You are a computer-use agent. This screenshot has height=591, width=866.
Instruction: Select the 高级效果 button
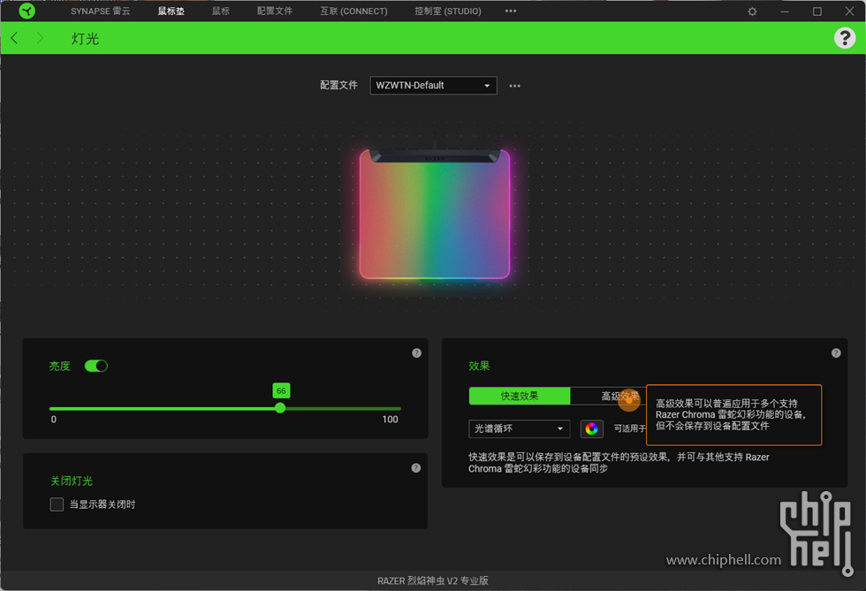(608, 396)
